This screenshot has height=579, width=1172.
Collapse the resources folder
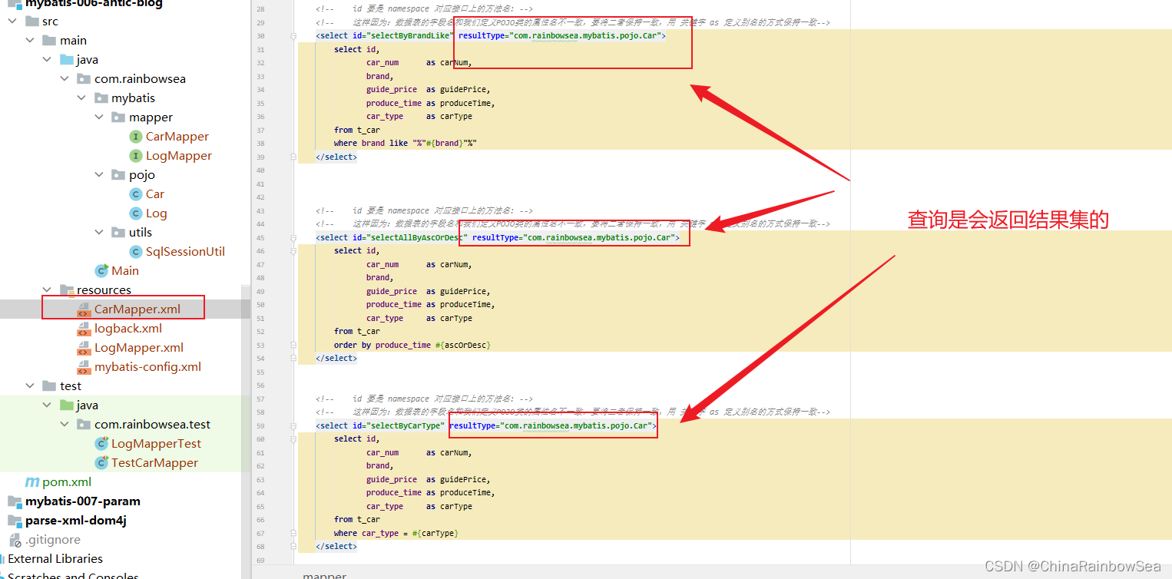[x=48, y=290]
